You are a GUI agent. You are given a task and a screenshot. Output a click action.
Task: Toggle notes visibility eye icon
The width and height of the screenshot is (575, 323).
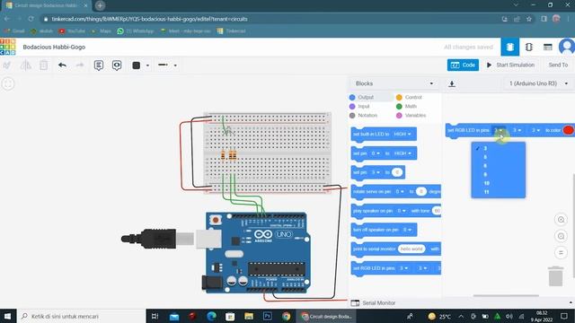(117, 65)
